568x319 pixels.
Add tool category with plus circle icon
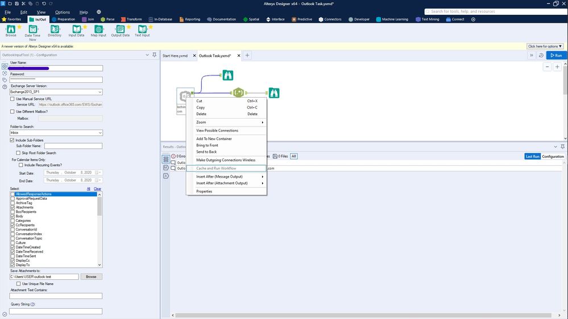(x=473, y=19)
